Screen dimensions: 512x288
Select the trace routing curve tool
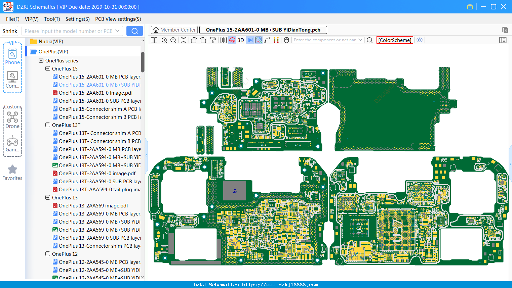[268, 40]
